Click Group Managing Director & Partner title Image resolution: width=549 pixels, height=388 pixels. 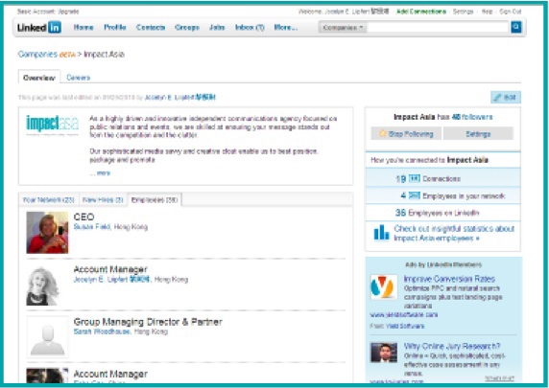pyautogui.click(x=148, y=322)
